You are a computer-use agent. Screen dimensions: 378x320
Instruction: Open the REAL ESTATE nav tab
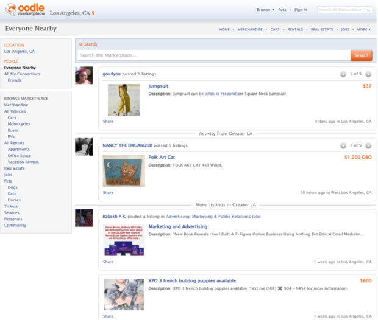click(x=322, y=29)
